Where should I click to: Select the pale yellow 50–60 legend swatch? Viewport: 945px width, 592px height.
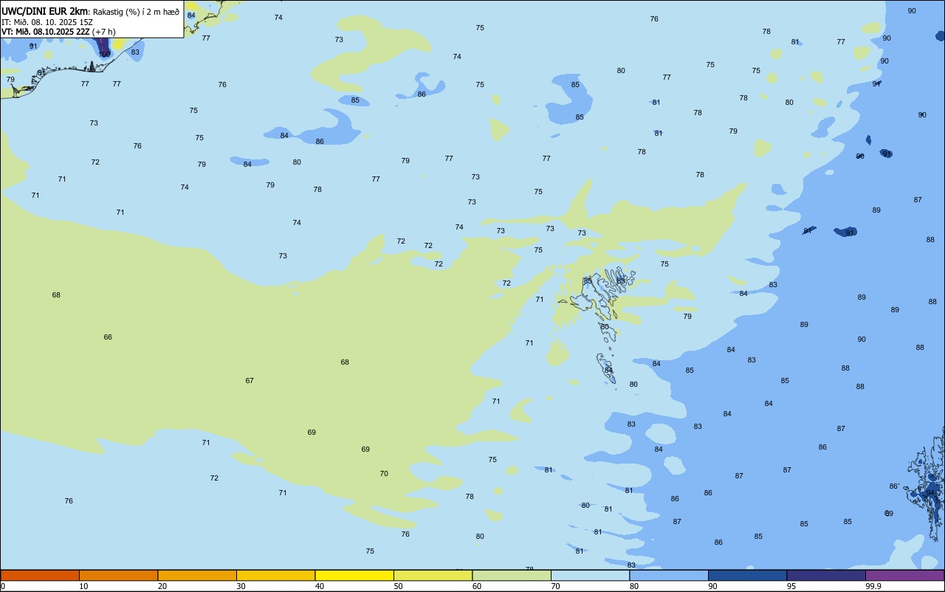point(433,575)
